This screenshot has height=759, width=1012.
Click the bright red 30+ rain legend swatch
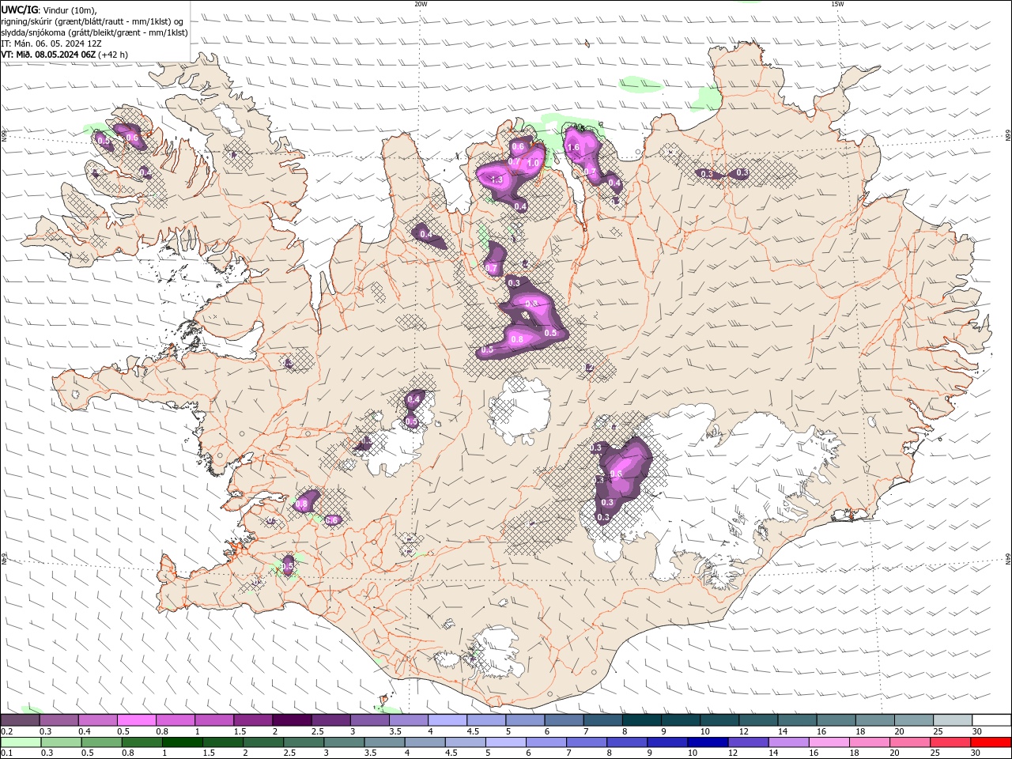click(x=991, y=742)
